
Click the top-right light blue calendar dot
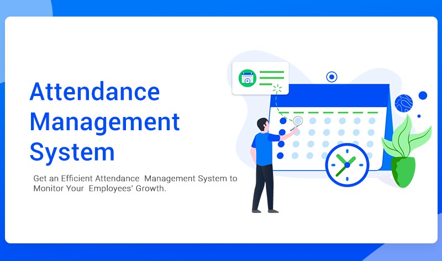(x=372, y=121)
